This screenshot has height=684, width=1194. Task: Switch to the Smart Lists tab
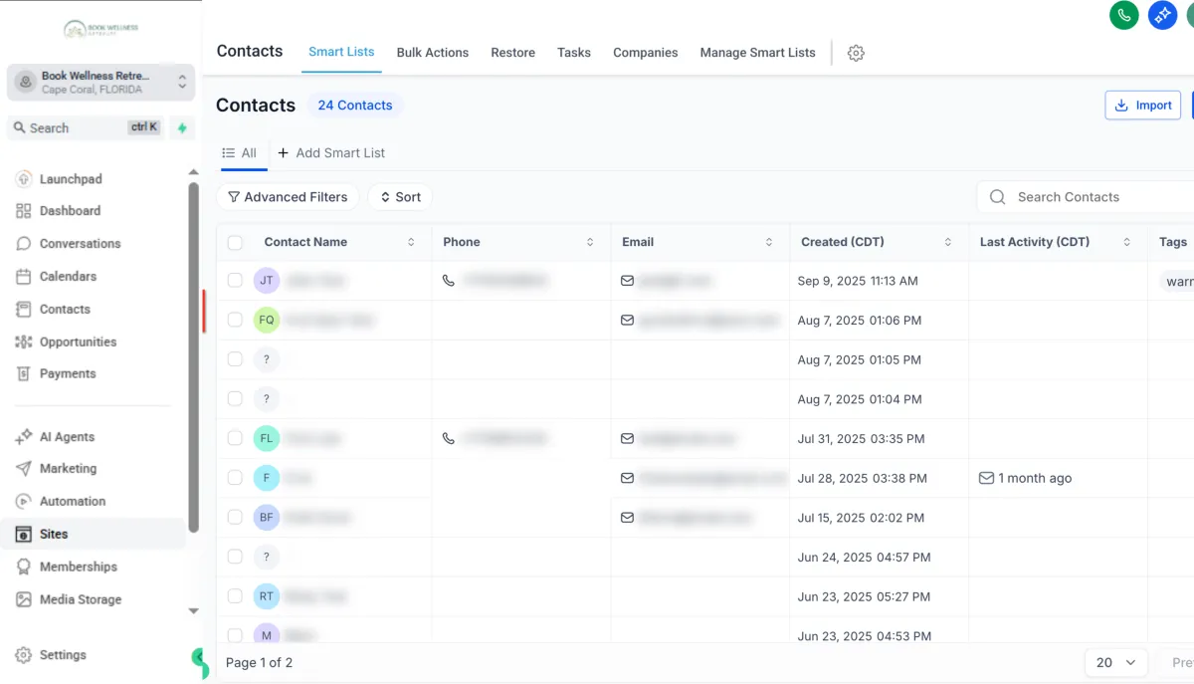coord(341,52)
